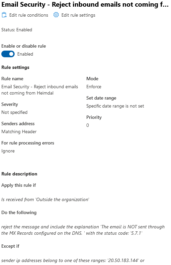Click the sender IP address ranges exception
Image resolution: width=171 pixels, height=265 pixels.
pyautogui.click(x=73, y=260)
